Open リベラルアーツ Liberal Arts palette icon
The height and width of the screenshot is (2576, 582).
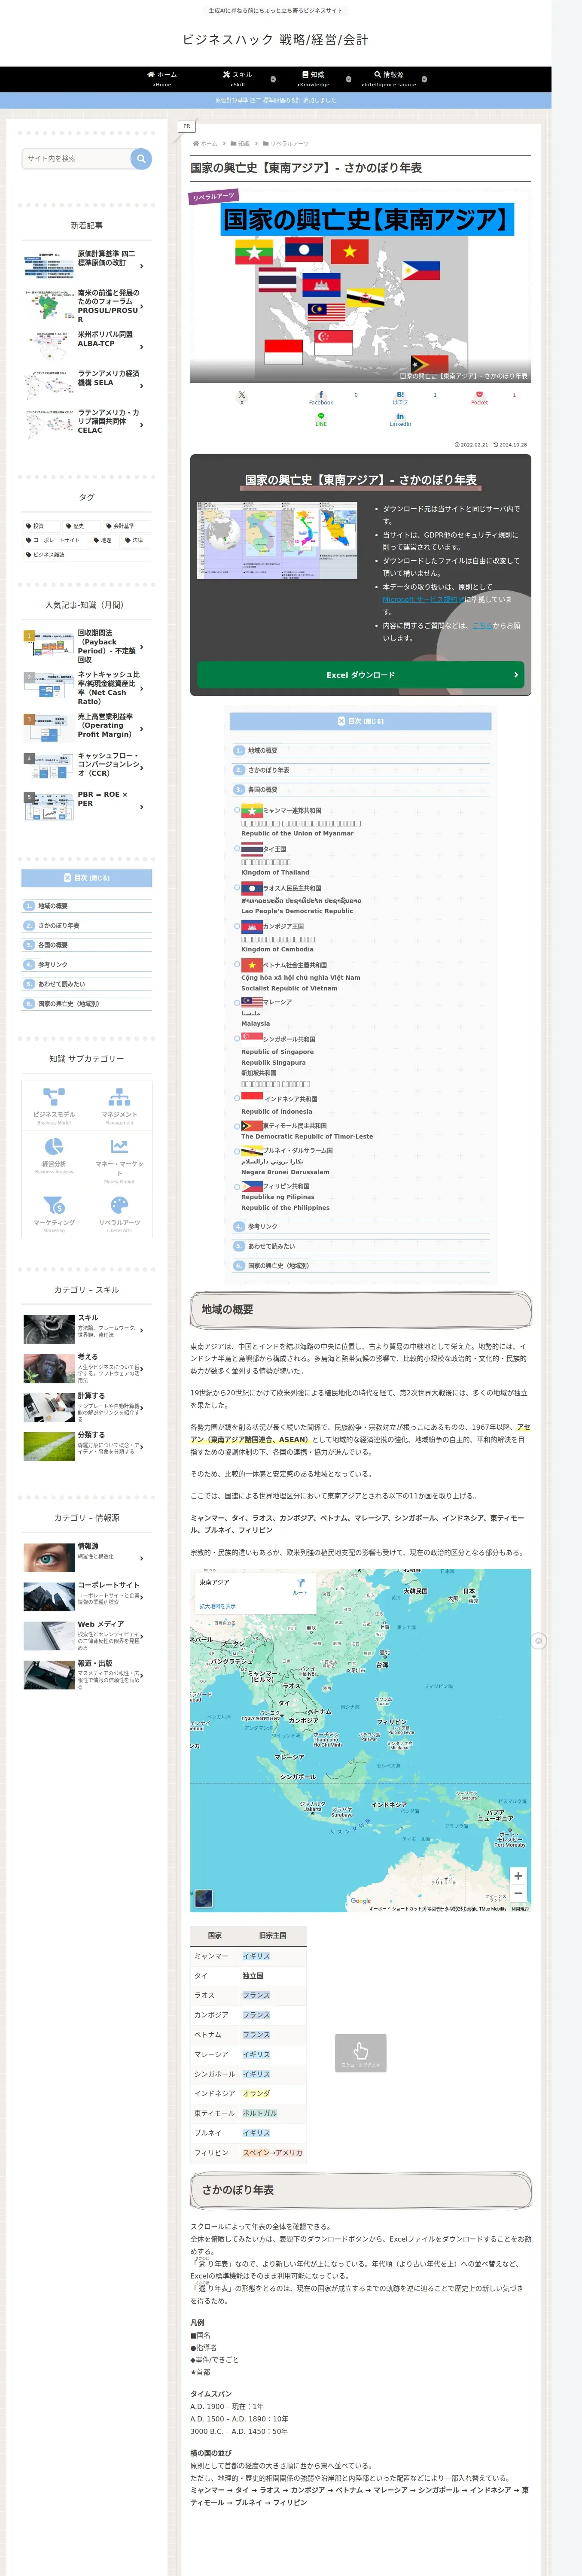pos(119,1205)
